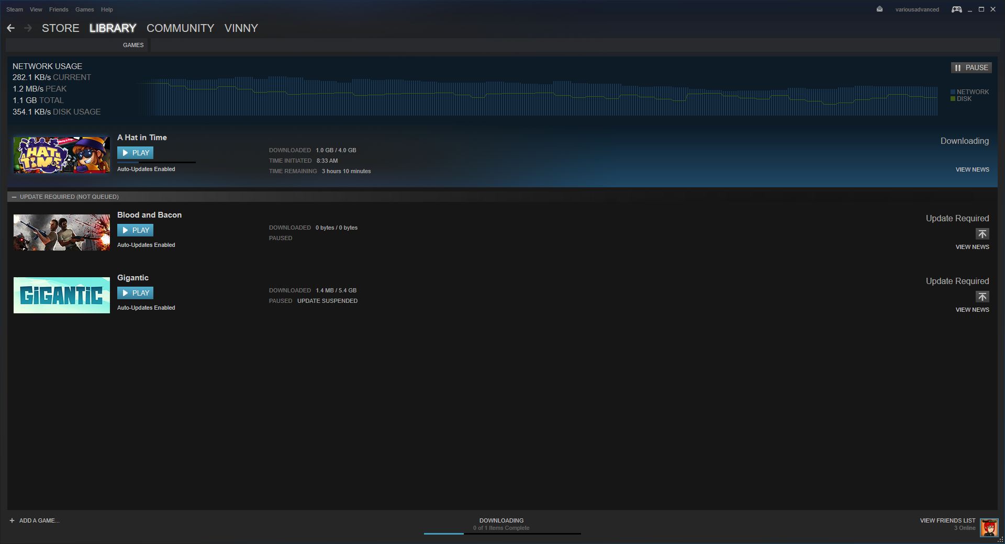Click the NETWORK USAGE heading
Viewport: 1005px width, 544px height.
tap(48, 66)
